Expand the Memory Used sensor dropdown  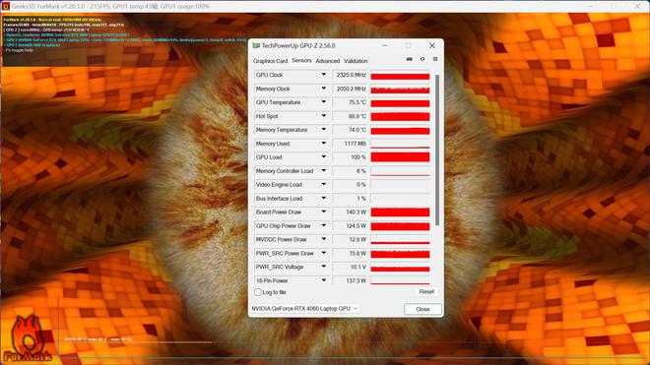324,144
